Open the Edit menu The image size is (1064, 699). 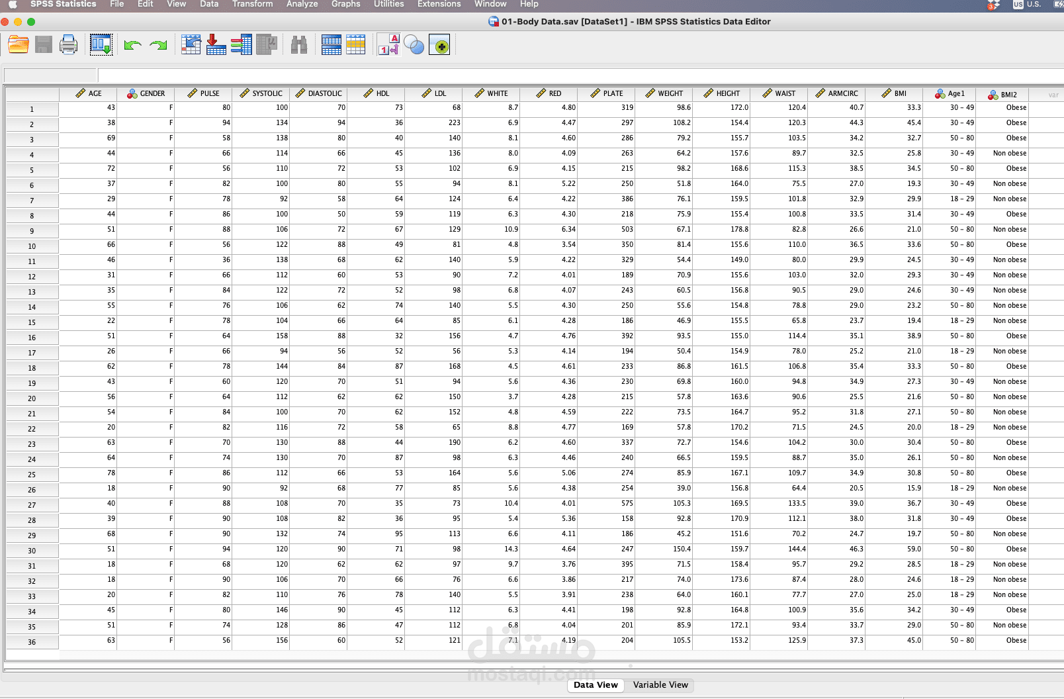click(x=146, y=5)
